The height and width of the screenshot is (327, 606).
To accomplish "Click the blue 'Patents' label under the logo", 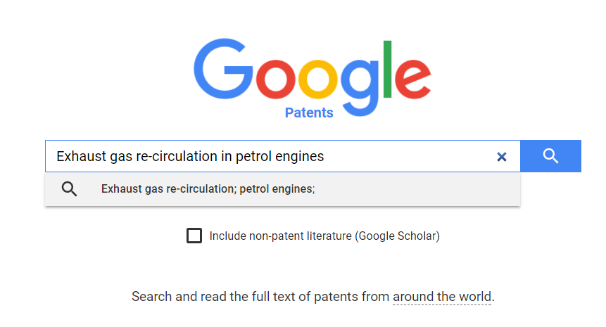I will coord(309,113).
